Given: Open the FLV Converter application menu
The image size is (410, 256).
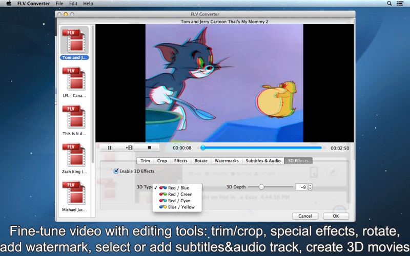Looking at the screenshot, I should click(34, 4).
